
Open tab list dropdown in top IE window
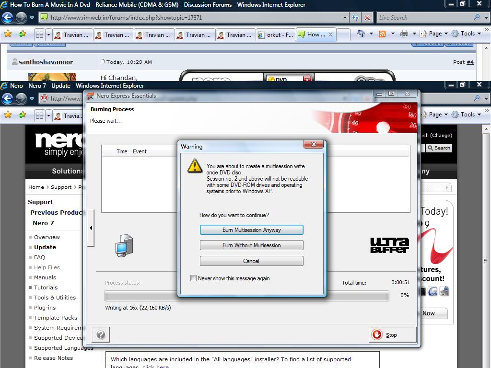tap(48, 34)
